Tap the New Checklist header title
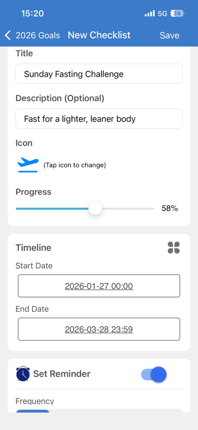 (x=99, y=35)
